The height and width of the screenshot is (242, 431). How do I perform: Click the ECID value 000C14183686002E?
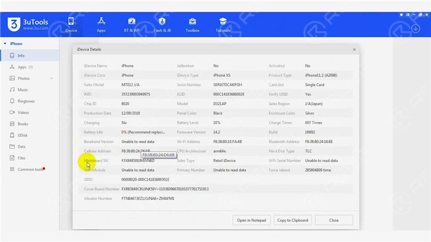pyautogui.click(x=229, y=94)
